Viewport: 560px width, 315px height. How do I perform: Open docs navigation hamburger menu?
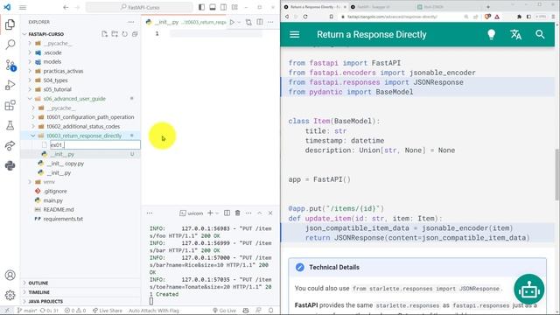coord(294,34)
